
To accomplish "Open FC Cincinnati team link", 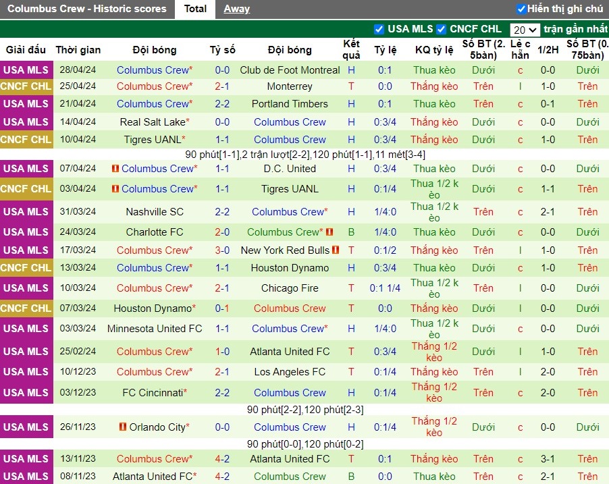I will coord(153,393).
